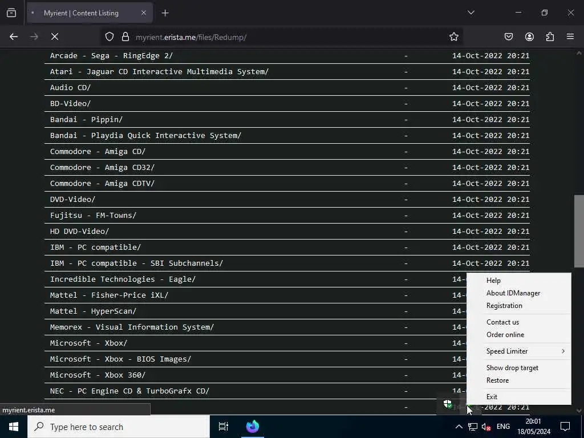Open the Commodore - Amiga CD folder
584x438 pixels.
tap(98, 152)
